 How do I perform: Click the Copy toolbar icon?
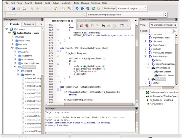51,8
